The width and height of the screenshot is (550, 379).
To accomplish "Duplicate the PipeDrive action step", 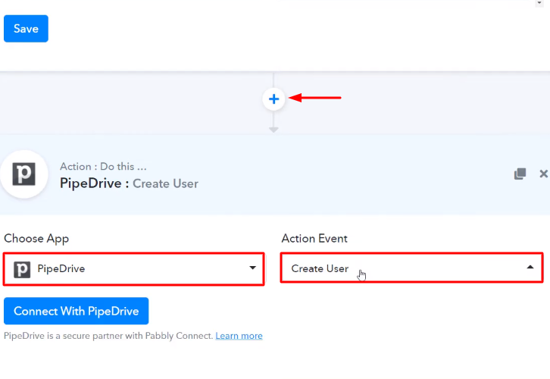I will [520, 174].
